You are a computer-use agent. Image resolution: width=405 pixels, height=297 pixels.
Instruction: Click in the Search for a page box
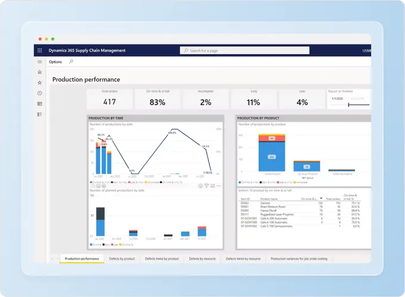coord(244,50)
